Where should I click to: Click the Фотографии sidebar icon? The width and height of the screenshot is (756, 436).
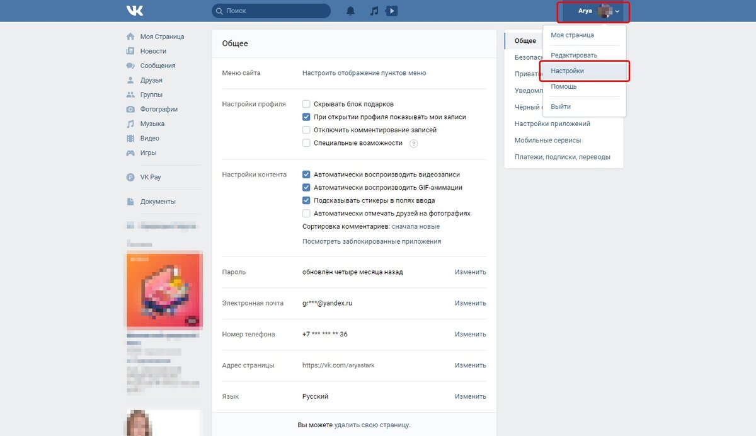132,109
